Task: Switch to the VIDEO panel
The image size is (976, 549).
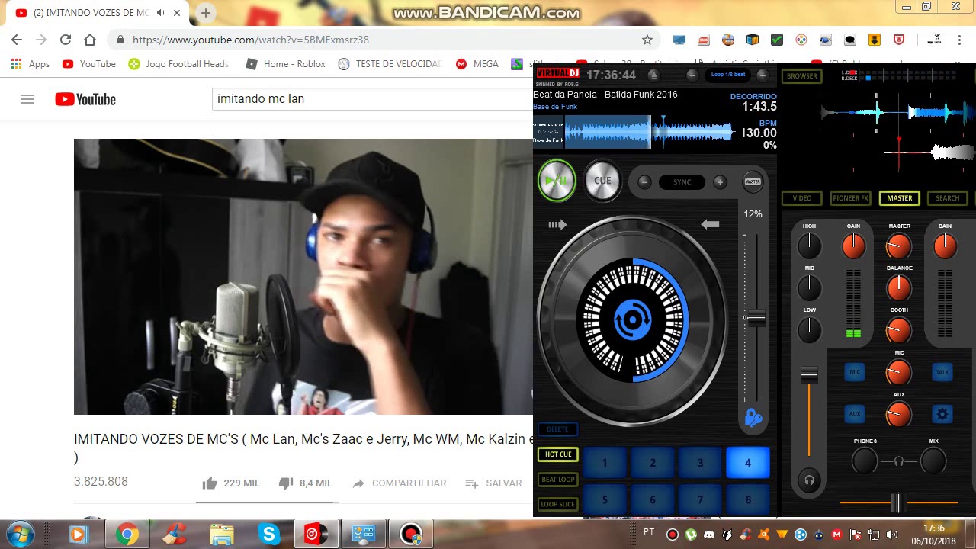Action: pos(802,198)
